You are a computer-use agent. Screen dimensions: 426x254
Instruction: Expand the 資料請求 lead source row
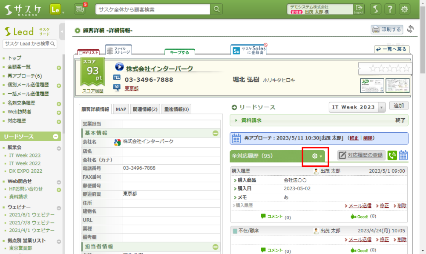click(236, 120)
